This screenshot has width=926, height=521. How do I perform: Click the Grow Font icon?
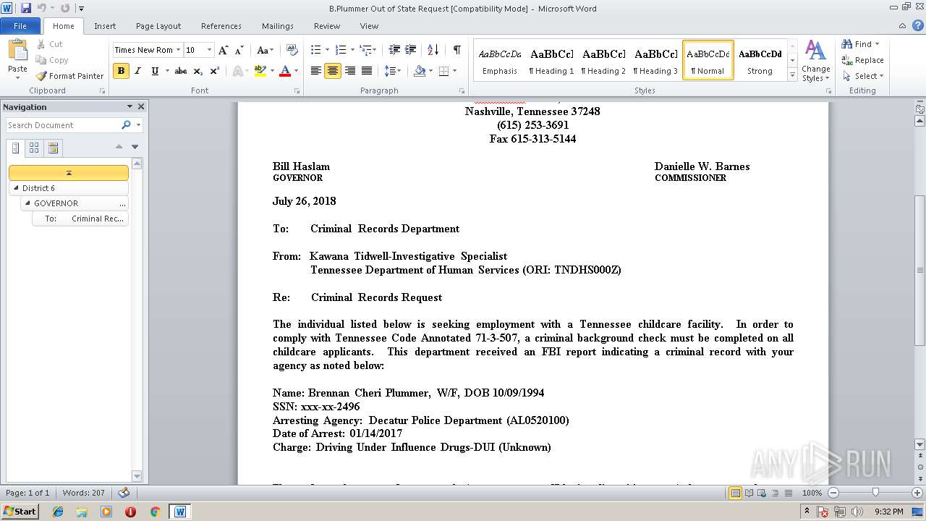(223, 50)
